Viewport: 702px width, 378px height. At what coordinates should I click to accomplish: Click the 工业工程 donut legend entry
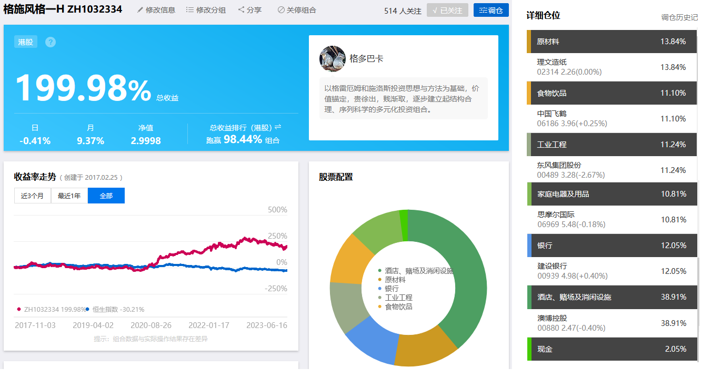tap(395, 298)
